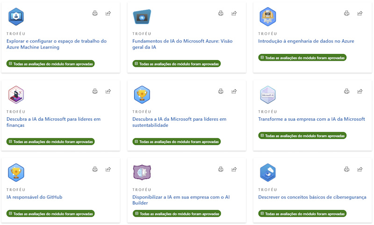Open 'Transforme a sua empresa com a IA' link
The image size is (374, 225).
(311, 119)
